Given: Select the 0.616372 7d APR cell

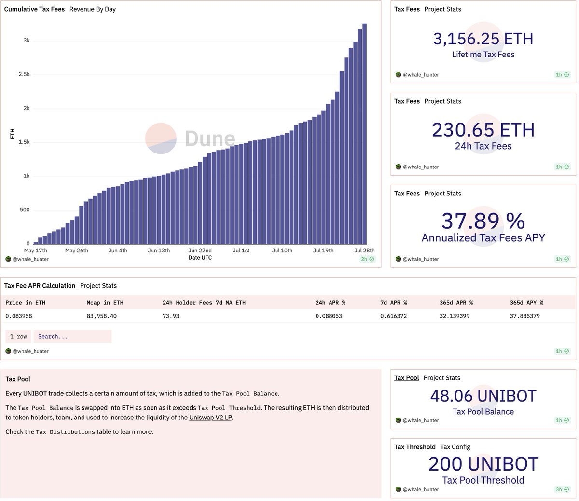Looking at the screenshot, I should click(393, 316).
